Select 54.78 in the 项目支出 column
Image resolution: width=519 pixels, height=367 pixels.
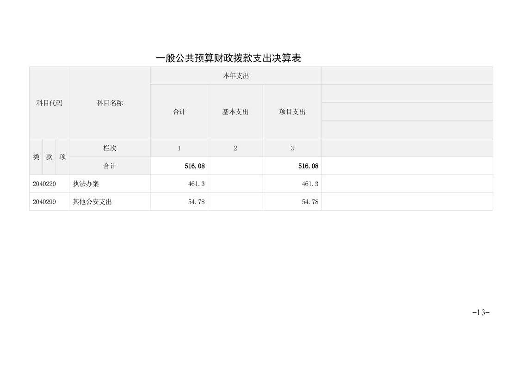[x=310, y=202]
